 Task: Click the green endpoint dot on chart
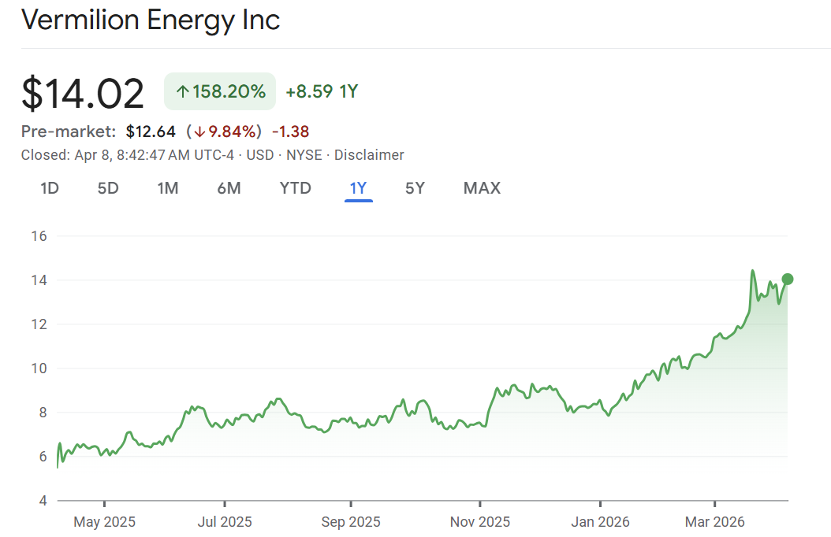tap(787, 279)
